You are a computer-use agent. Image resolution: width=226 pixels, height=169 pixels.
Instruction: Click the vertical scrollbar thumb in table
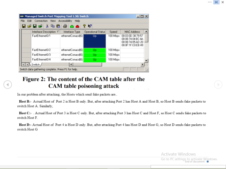coord(146,38)
